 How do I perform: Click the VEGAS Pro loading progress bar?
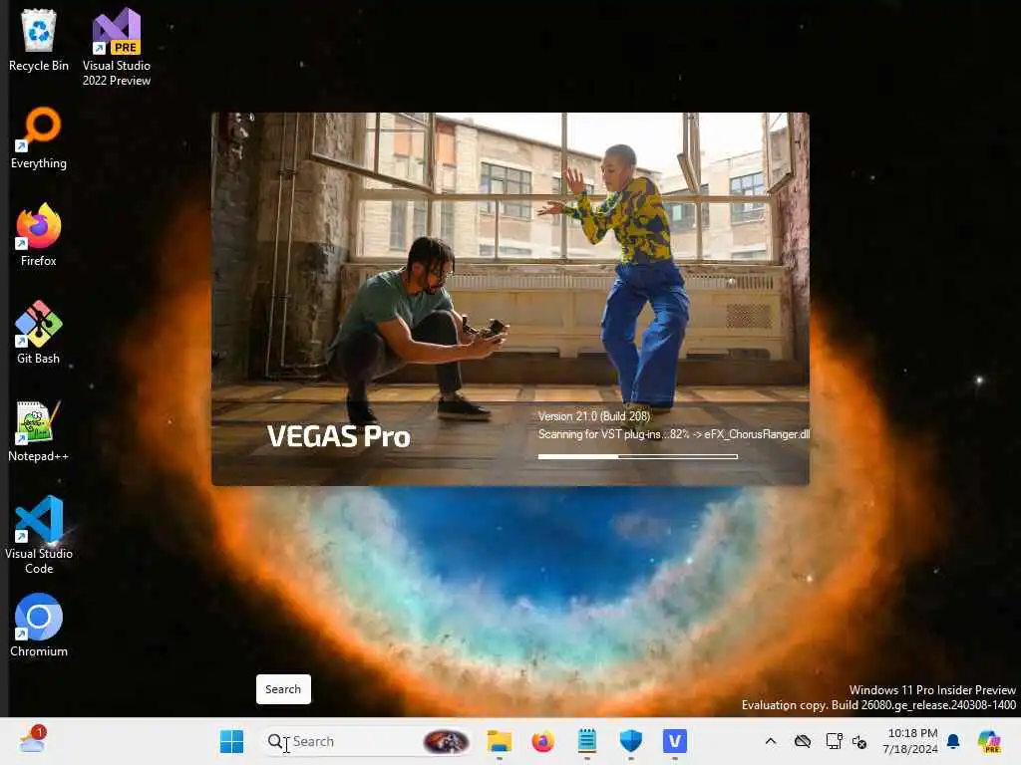point(637,456)
